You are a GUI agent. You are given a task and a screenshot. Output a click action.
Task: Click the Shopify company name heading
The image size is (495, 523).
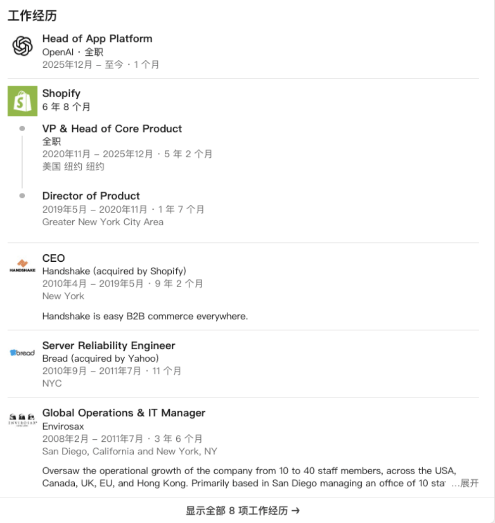[x=61, y=93]
